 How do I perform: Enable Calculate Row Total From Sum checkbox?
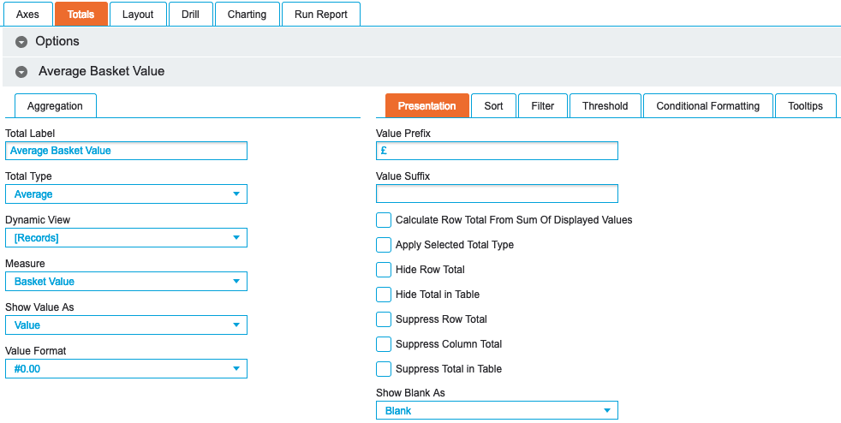(x=384, y=220)
